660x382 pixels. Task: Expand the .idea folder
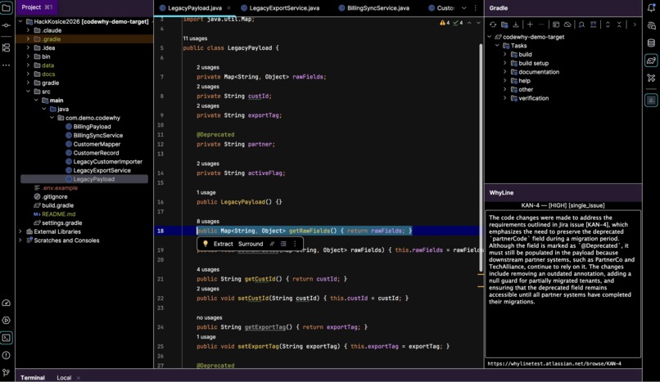(28, 48)
